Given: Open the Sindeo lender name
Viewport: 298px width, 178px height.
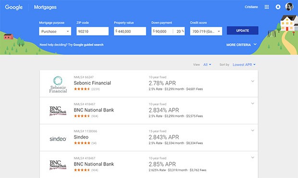Looking at the screenshot, I should [x=81, y=137].
